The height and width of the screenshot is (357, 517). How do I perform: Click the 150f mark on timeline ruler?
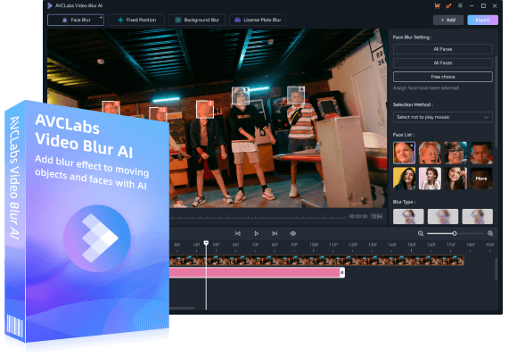(x=411, y=245)
